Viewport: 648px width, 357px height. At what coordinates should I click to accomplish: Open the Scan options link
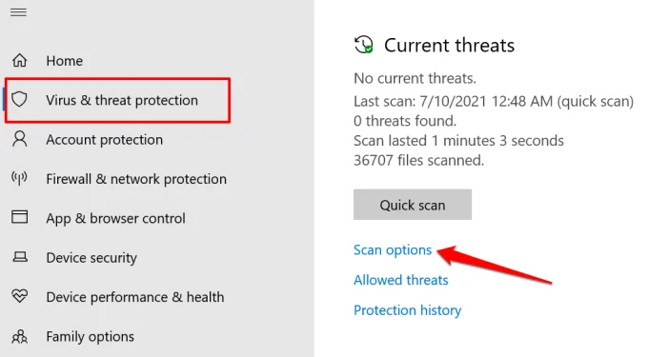pos(393,250)
